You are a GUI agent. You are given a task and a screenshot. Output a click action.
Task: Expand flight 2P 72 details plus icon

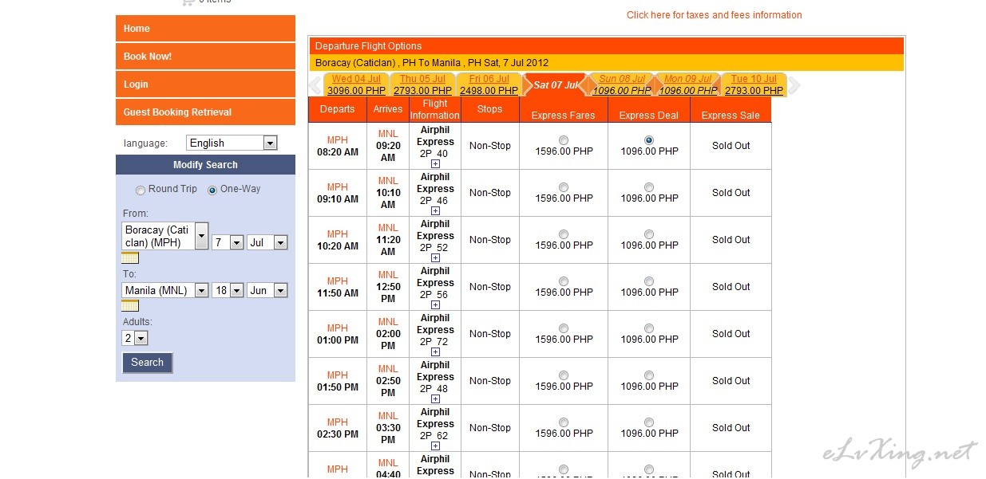point(435,352)
